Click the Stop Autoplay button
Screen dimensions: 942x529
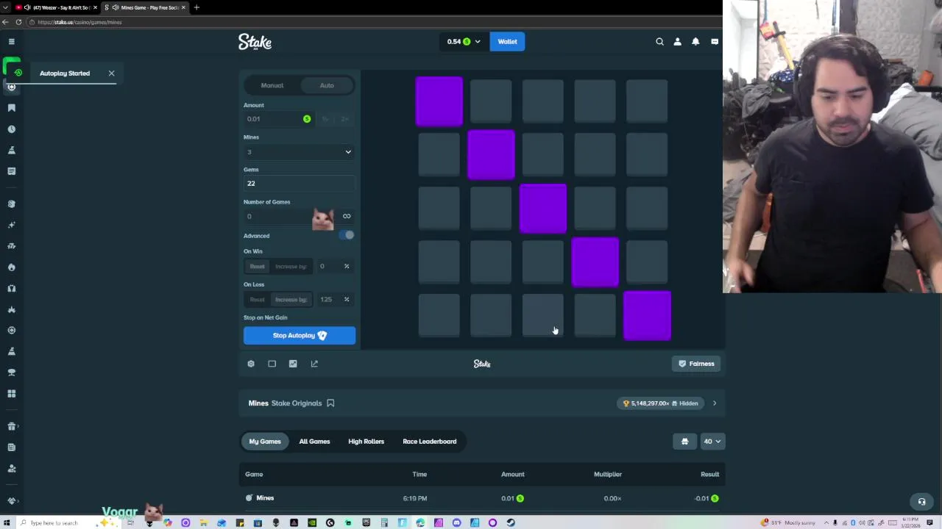(300, 336)
